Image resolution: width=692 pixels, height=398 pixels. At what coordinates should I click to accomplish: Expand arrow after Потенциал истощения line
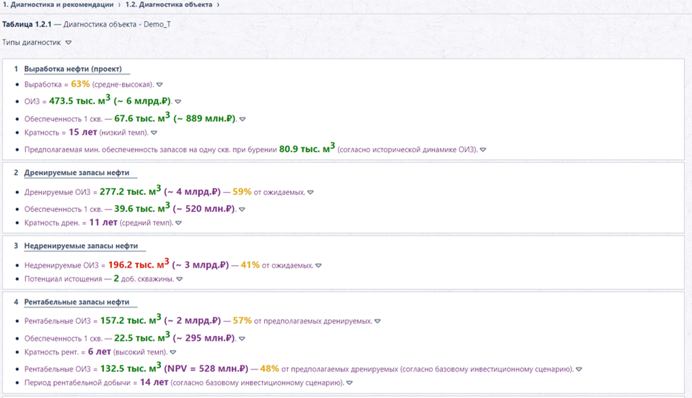180,279
